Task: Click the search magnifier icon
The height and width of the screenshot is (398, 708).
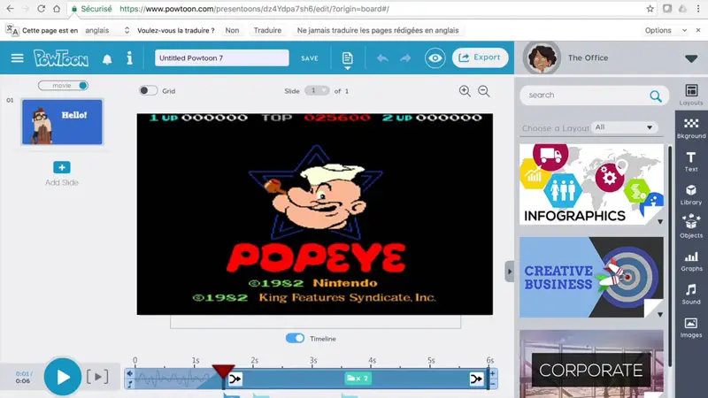Action: pos(656,96)
